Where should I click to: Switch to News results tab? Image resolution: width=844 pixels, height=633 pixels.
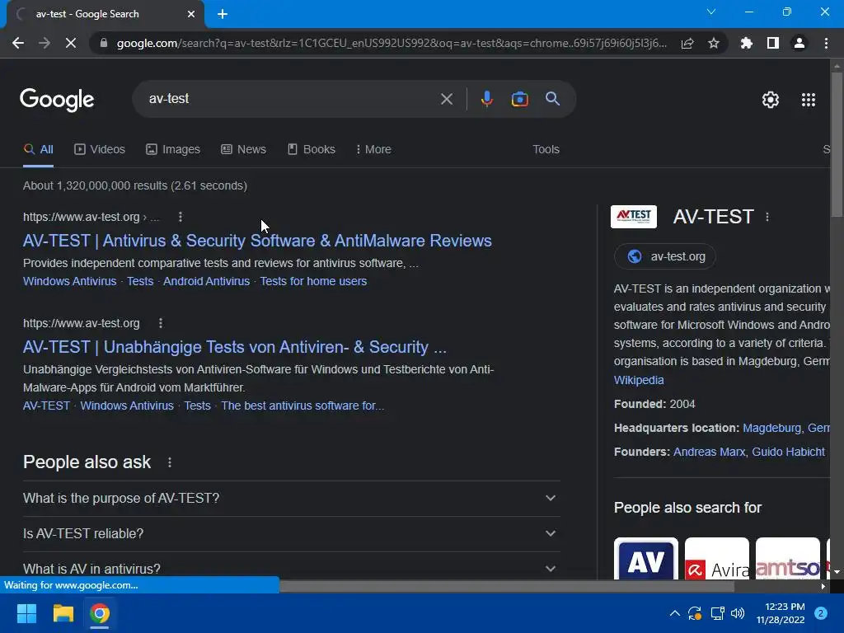[243, 149]
